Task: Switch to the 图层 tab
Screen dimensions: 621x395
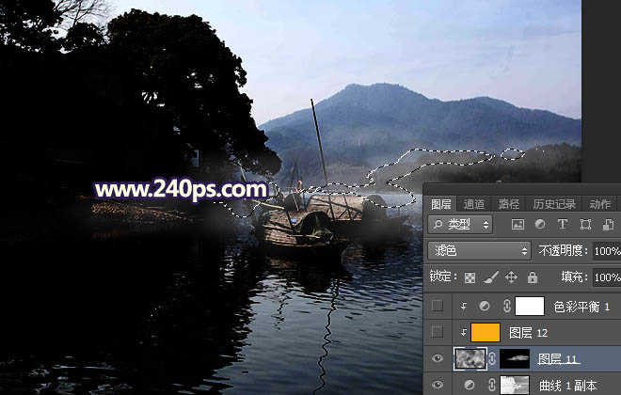Action: tap(440, 204)
